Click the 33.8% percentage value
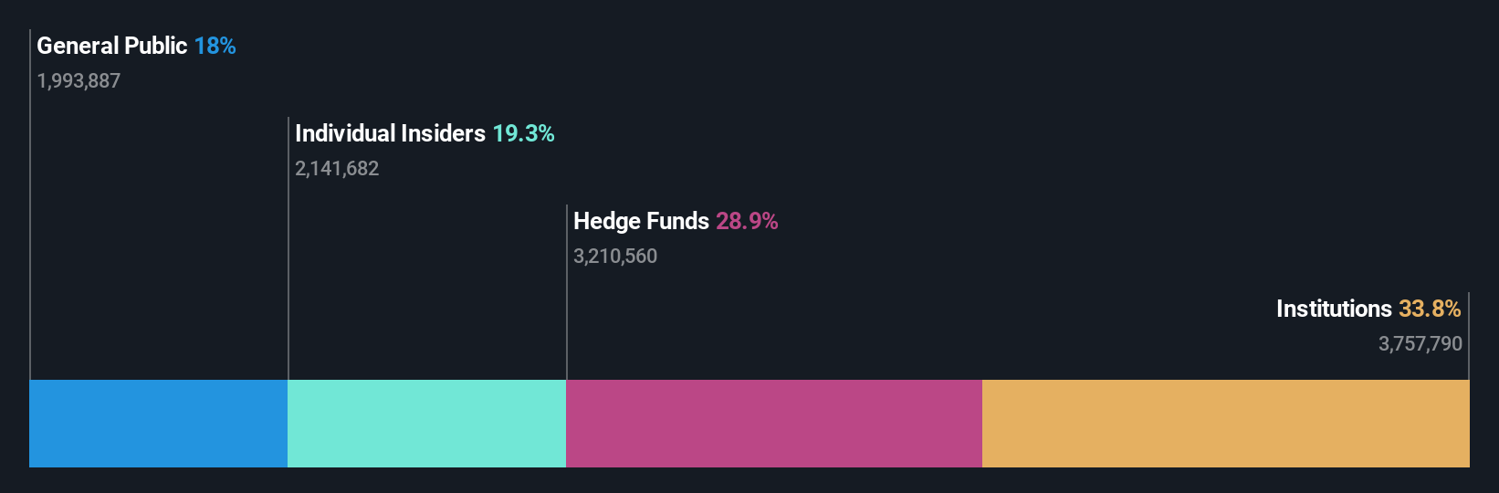1499x493 pixels. (1430, 309)
